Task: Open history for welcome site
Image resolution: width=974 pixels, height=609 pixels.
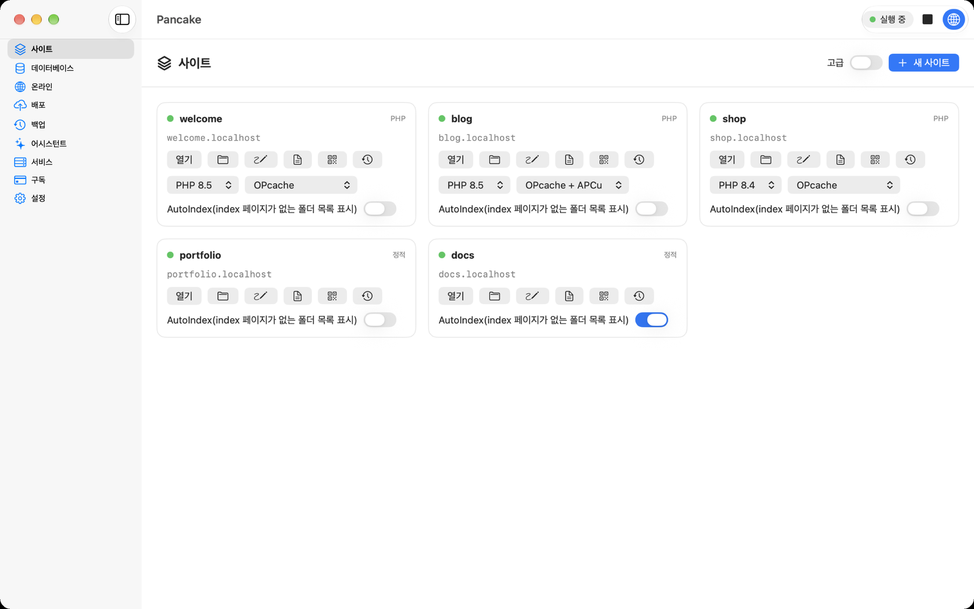Action: [x=368, y=160]
